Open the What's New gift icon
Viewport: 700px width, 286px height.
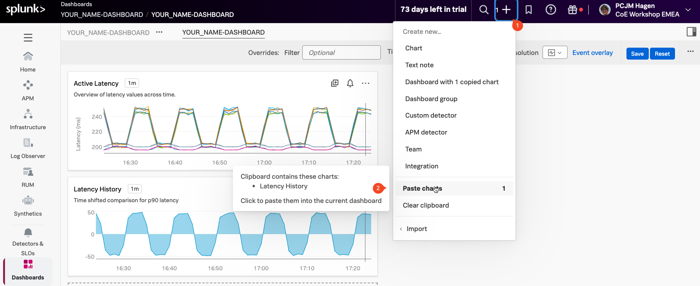tap(573, 10)
